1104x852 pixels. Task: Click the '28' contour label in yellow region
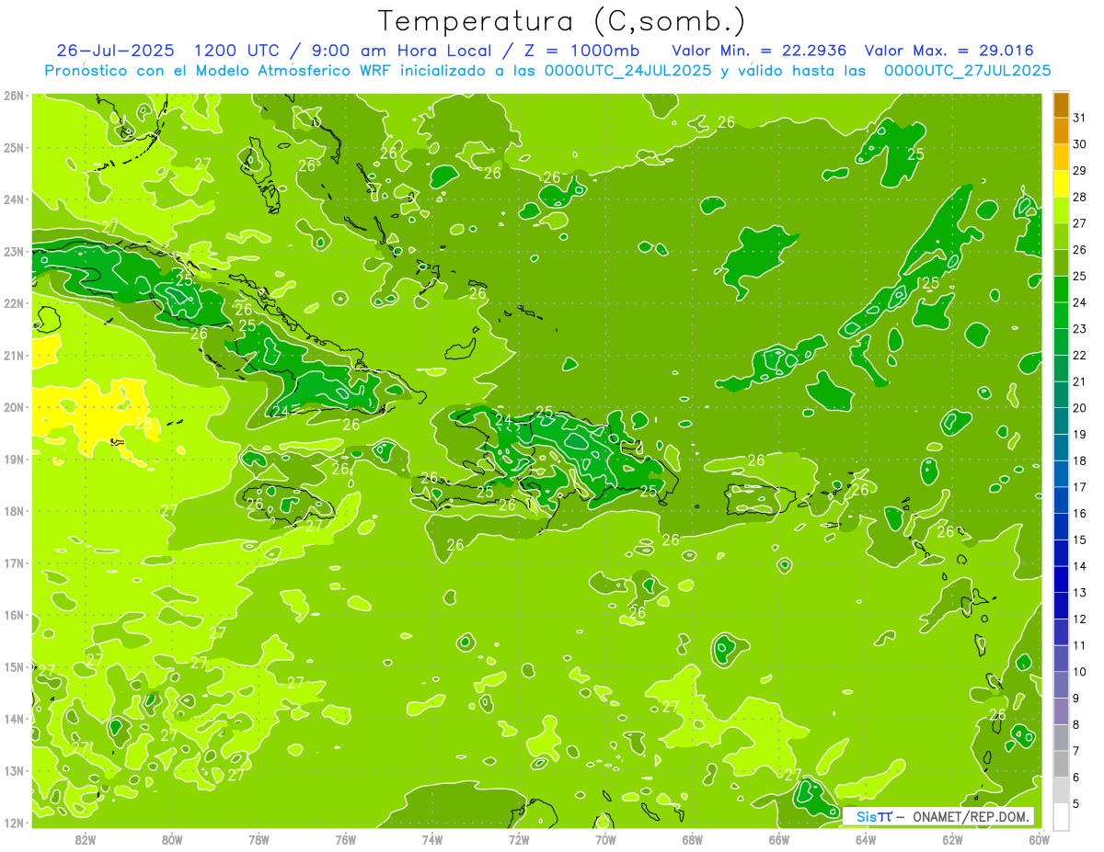click(x=144, y=424)
